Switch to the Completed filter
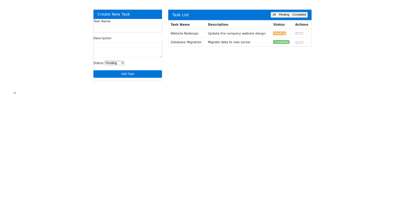This screenshot has height=213, width=405. [x=299, y=15]
